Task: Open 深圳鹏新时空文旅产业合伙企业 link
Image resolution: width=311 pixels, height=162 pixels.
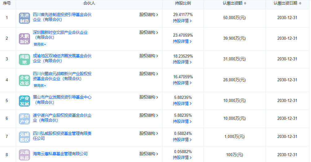Action: click(x=60, y=35)
